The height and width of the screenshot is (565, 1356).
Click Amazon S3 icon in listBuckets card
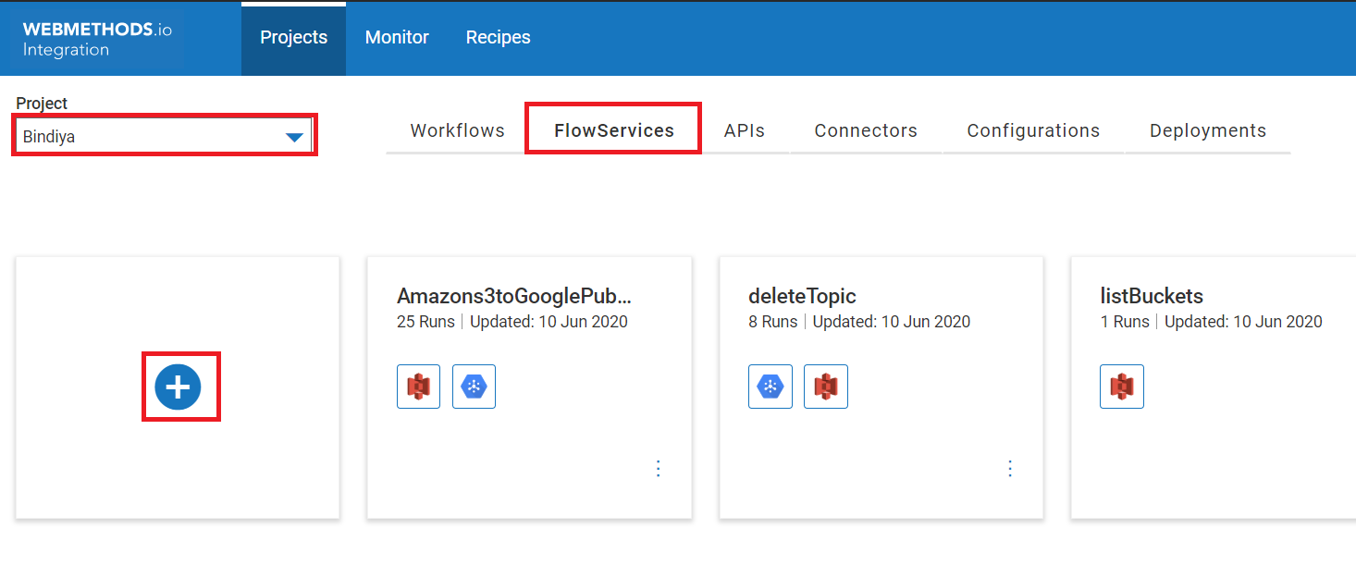pos(1121,387)
